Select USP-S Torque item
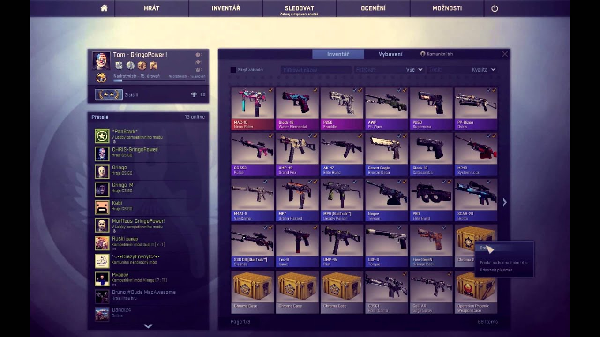This screenshot has width=600, height=337. pos(386,246)
